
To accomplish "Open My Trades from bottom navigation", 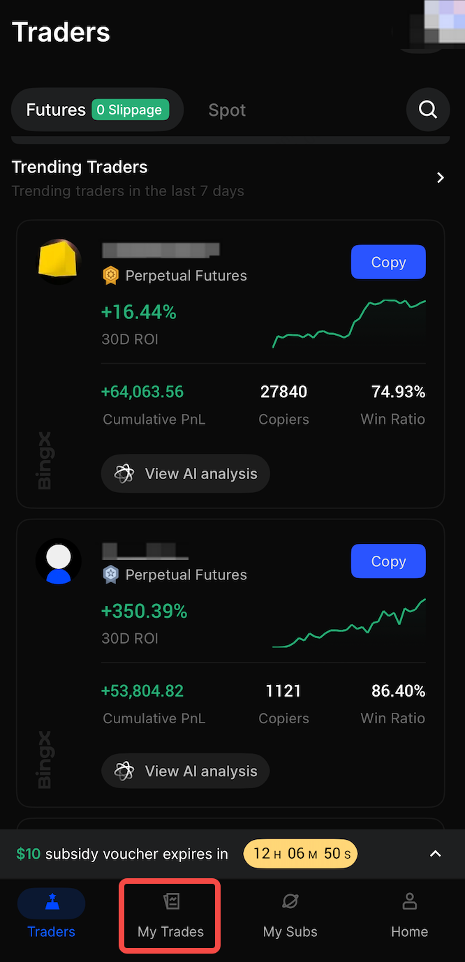I will pos(171,915).
